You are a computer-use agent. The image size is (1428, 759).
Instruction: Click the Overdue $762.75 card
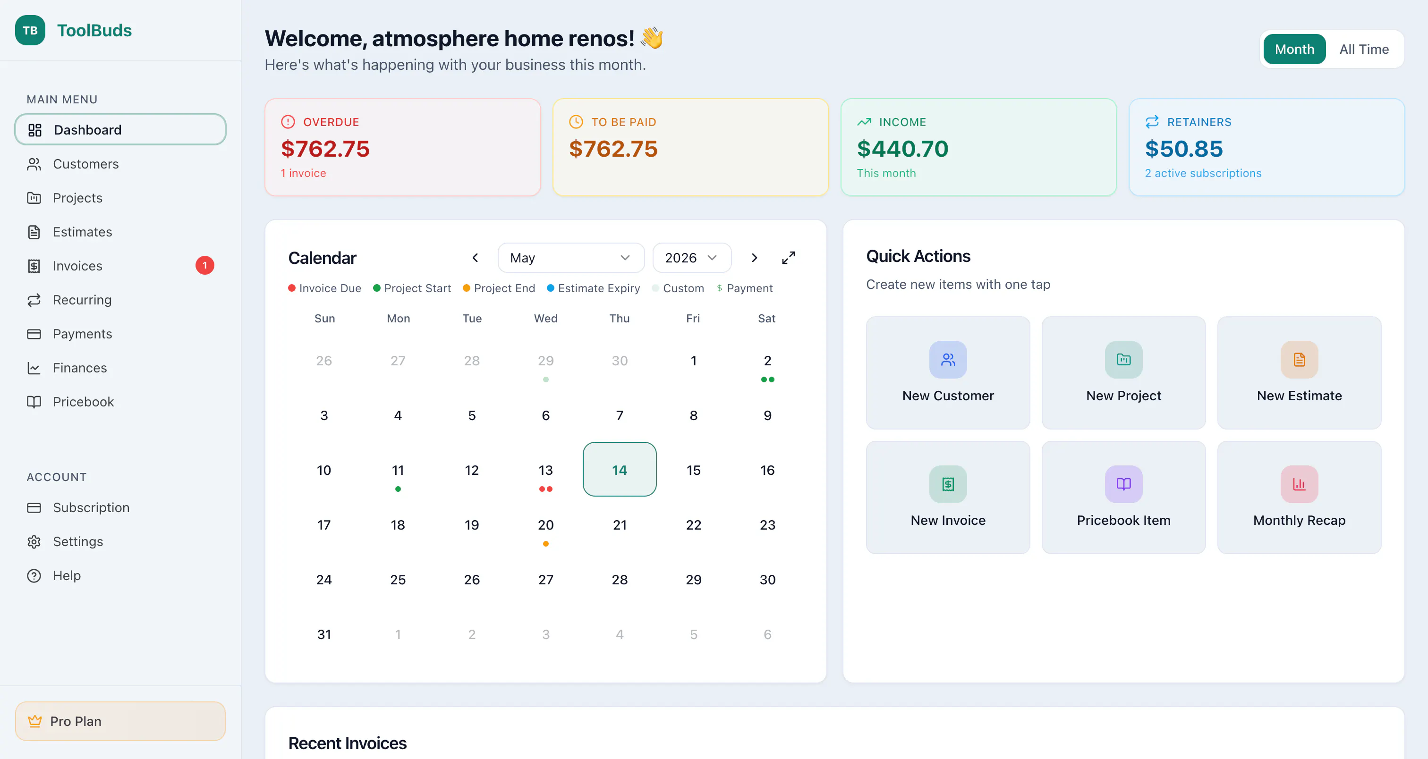pyautogui.click(x=402, y=147)
